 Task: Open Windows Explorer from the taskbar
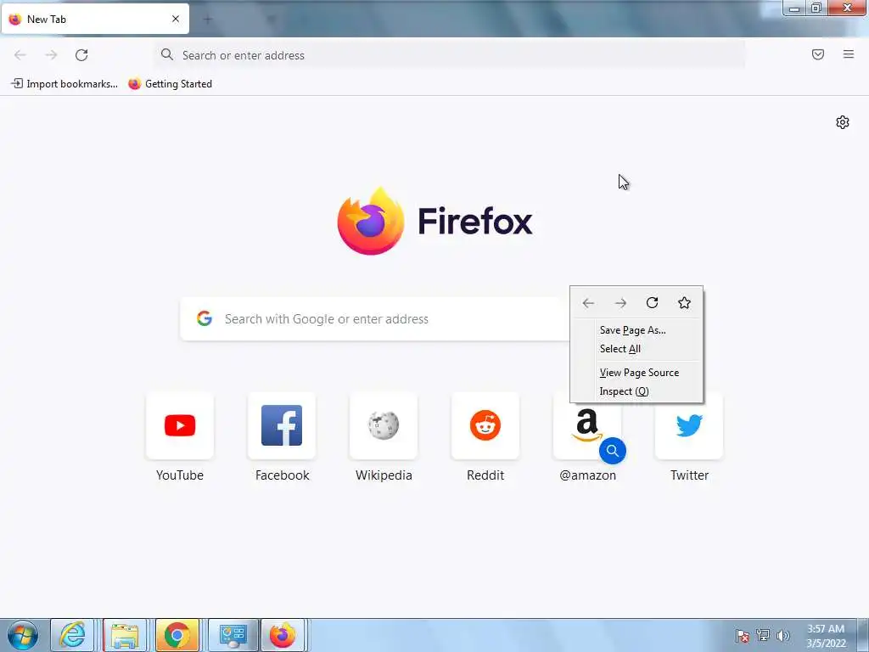point(125,635)
